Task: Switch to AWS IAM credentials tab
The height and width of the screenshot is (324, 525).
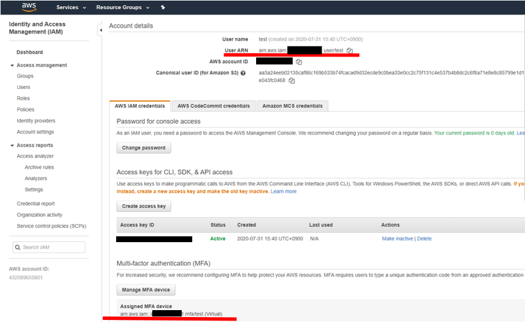Action: coord(139,106)
